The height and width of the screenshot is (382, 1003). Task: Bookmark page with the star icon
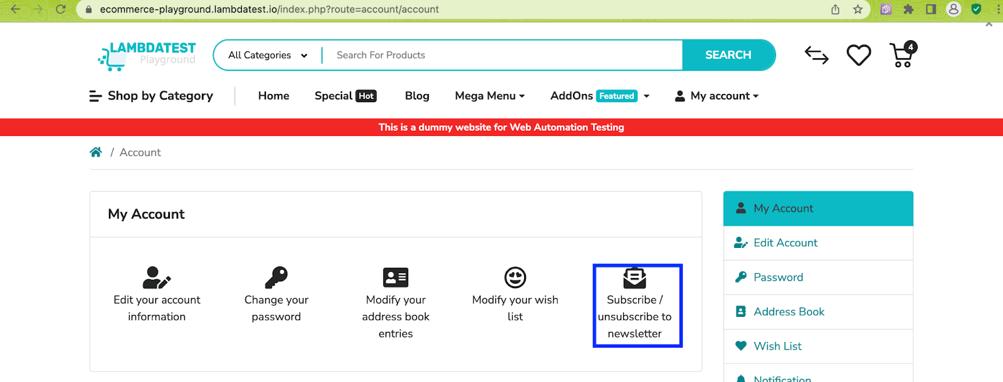coord(858,9)
